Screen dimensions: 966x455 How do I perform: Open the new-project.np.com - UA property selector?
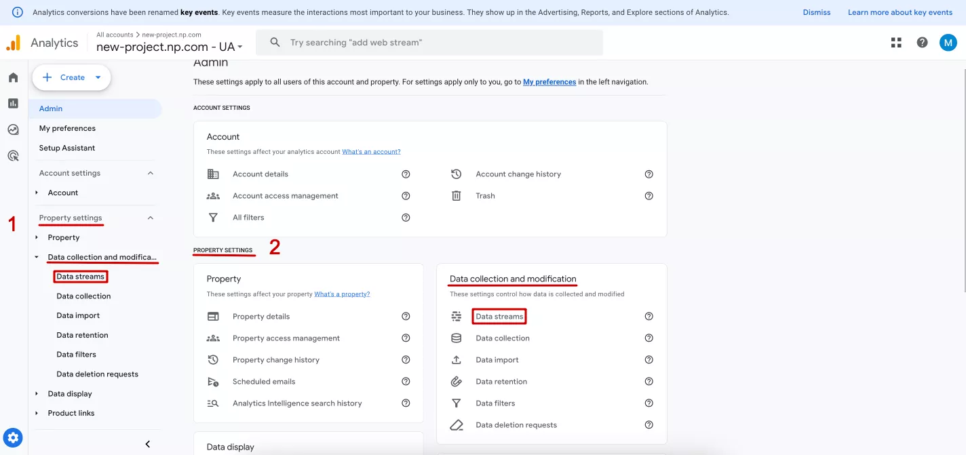pos(169,47)
